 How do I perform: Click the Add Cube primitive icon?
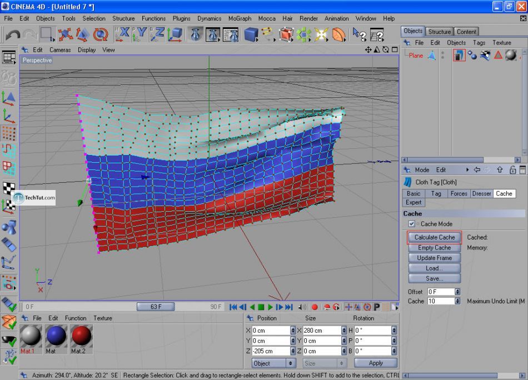(251, 35)
